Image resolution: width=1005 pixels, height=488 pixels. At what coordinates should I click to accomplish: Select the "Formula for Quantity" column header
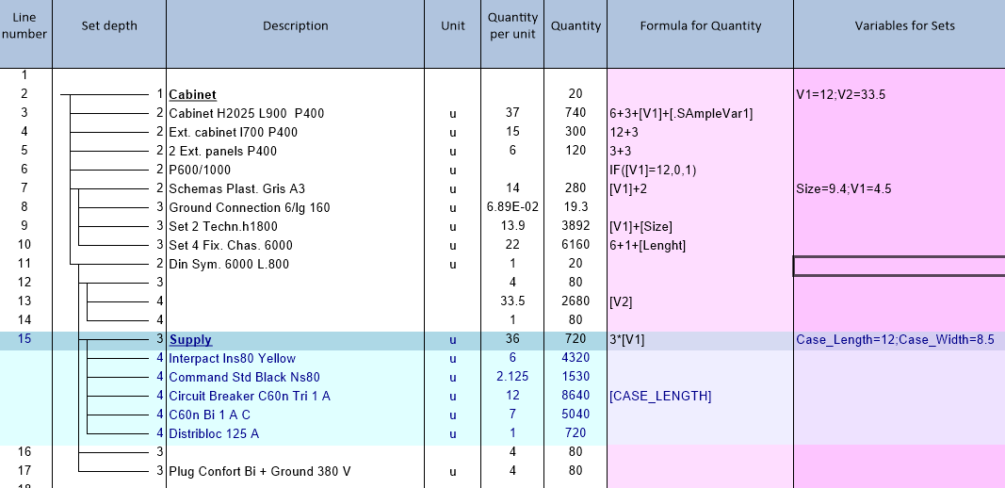[x=700, y=26]
